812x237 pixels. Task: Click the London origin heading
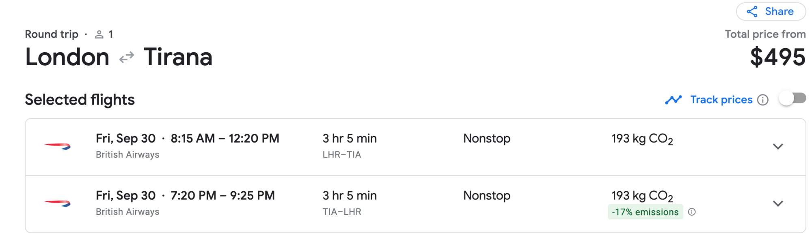67,57
